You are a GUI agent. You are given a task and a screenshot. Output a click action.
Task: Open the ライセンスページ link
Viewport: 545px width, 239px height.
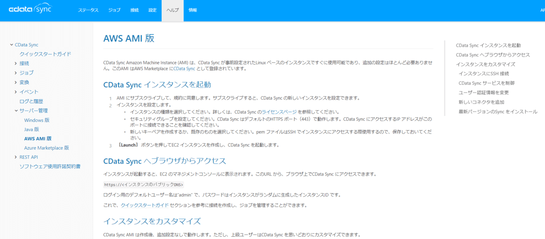click(x=279, y=112)
